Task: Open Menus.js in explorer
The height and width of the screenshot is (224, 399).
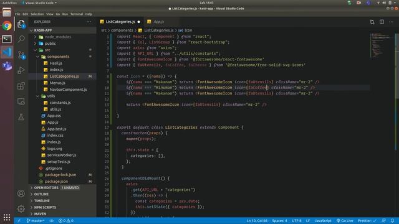Action: [x=57, y=83]
